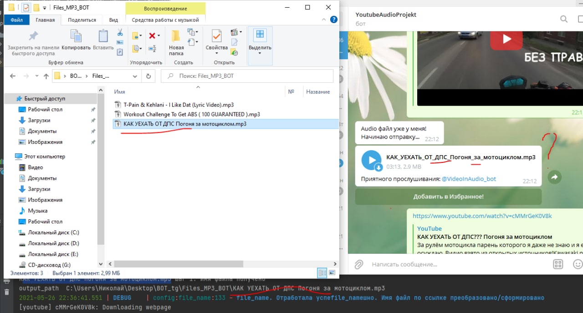Viewport: 583px width, 313px height.
Task: Click Properties icon in quick access toolbar
Action: coord(26,8)
